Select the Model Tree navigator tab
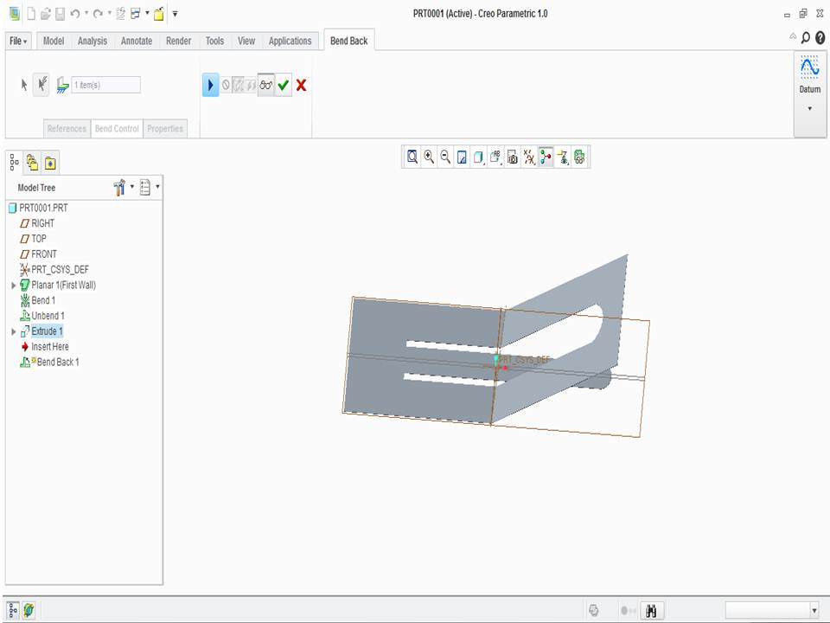The image size is (830, 623). [15, 163]
